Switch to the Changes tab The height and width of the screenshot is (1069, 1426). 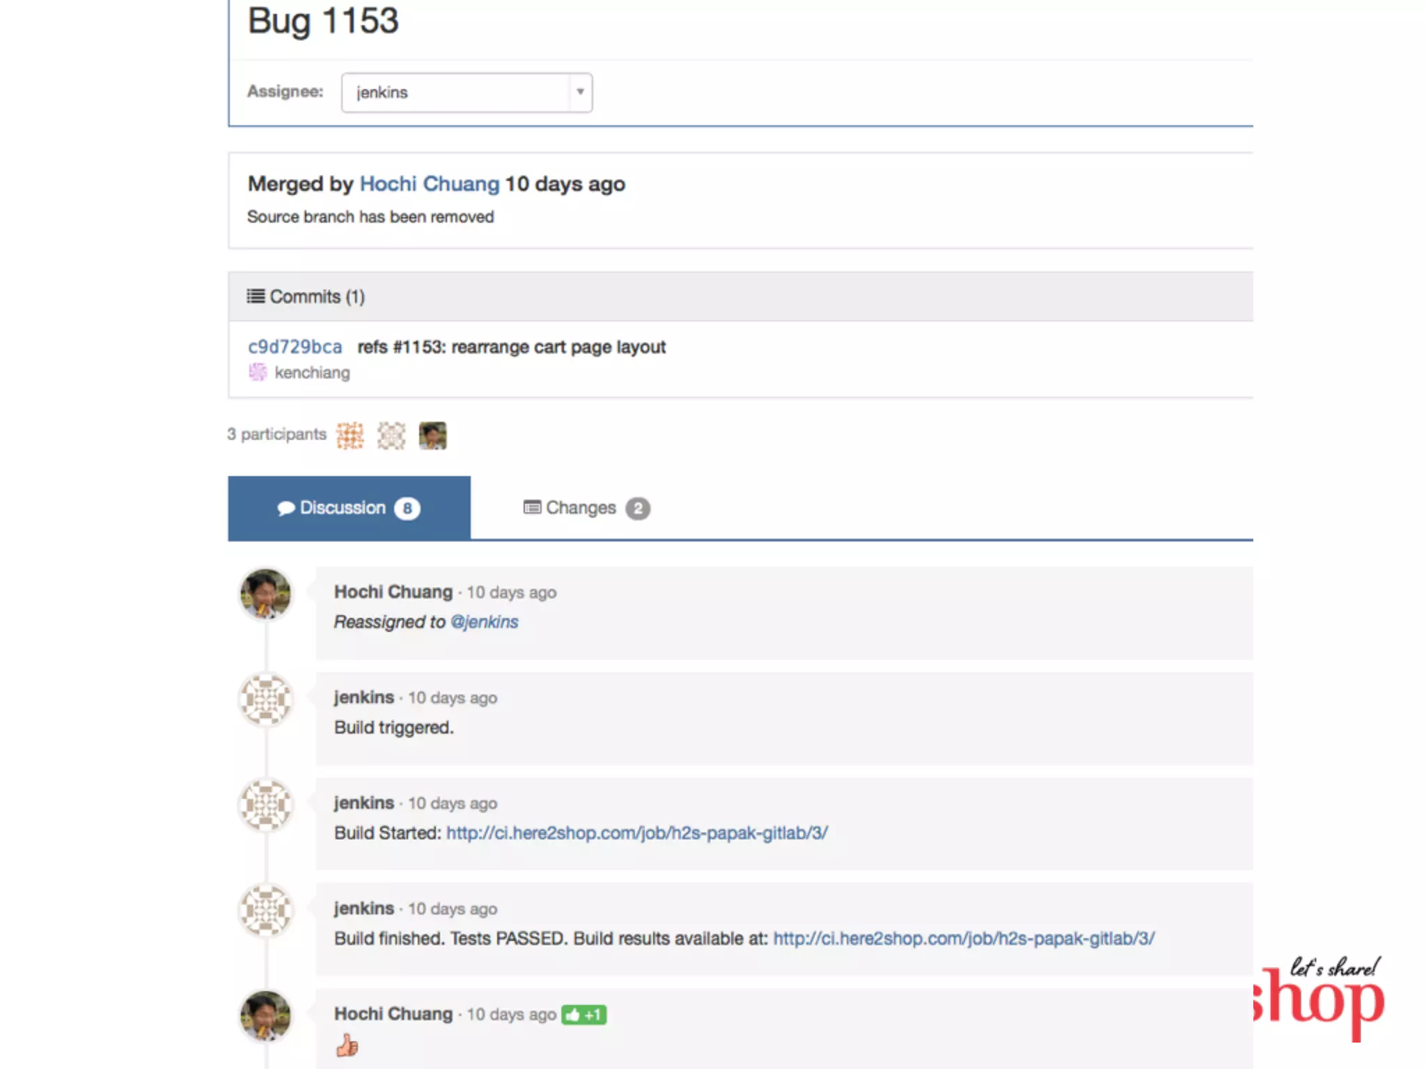(x=580, y=508)
